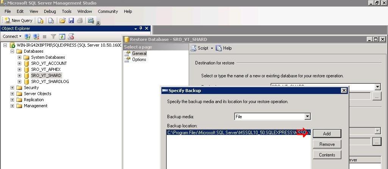Screen dimensions: 388x169
Task: Open the Connect dropdown in Object Explorer
Action: coord(12,36)
